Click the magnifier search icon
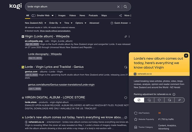 coord(125,7)
